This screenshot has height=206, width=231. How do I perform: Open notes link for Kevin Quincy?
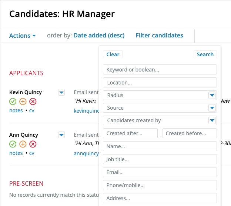16,110
